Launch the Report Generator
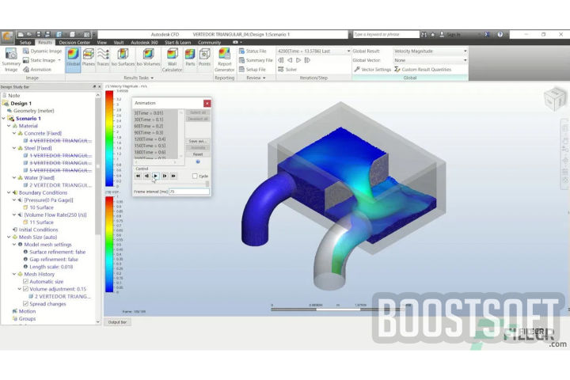 pyautogui.click(x=224, y=59)
